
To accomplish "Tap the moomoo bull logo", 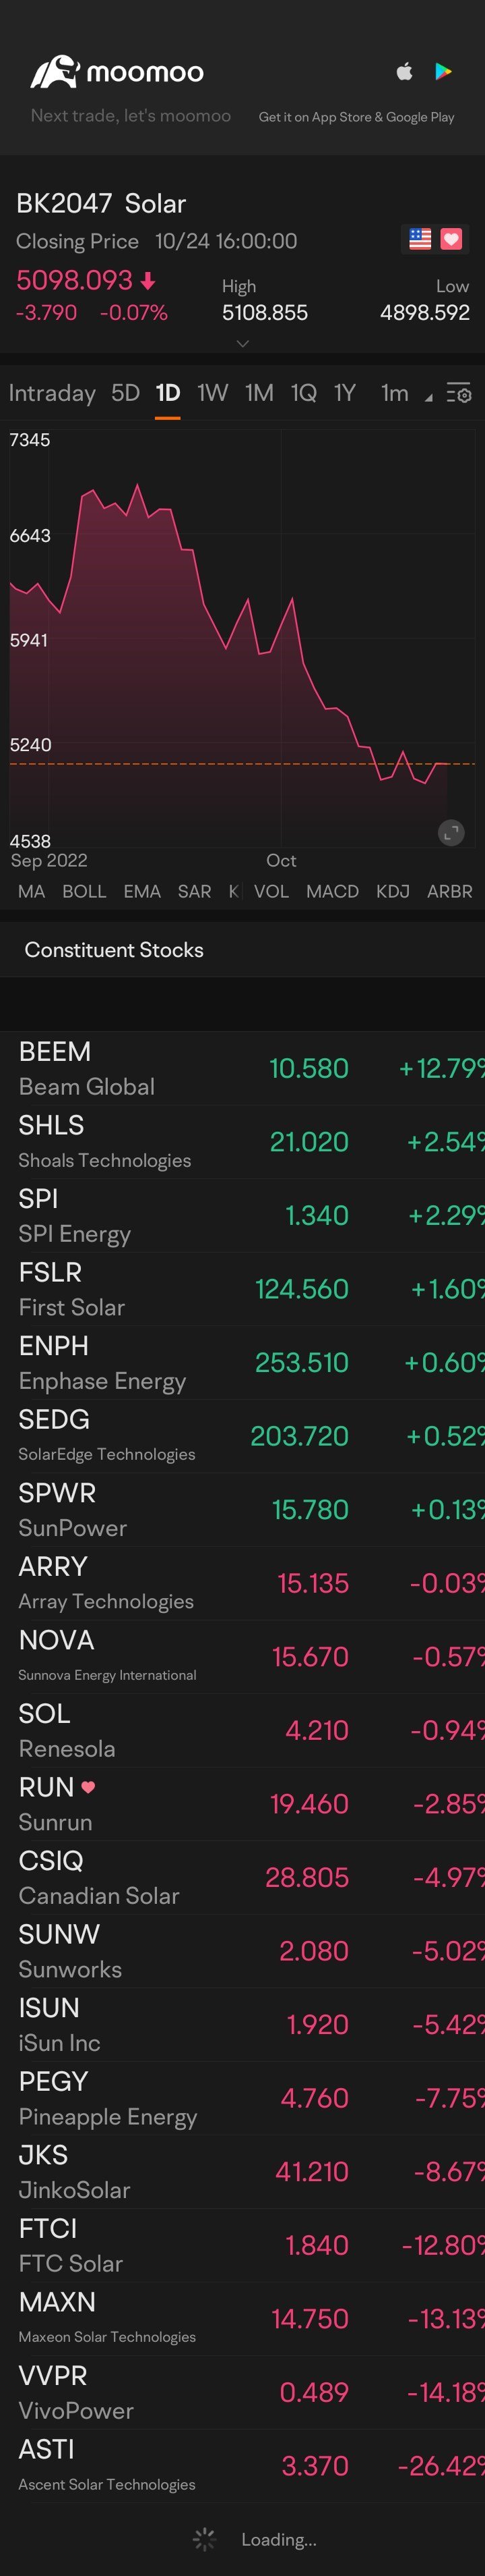I will 54,72.
